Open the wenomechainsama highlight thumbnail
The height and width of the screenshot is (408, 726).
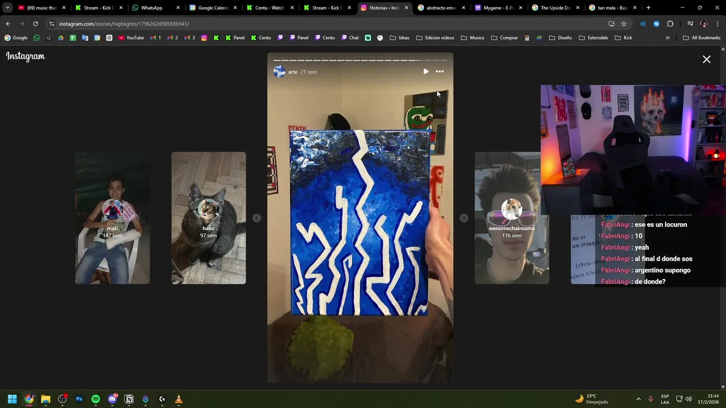tap(512, 218)
